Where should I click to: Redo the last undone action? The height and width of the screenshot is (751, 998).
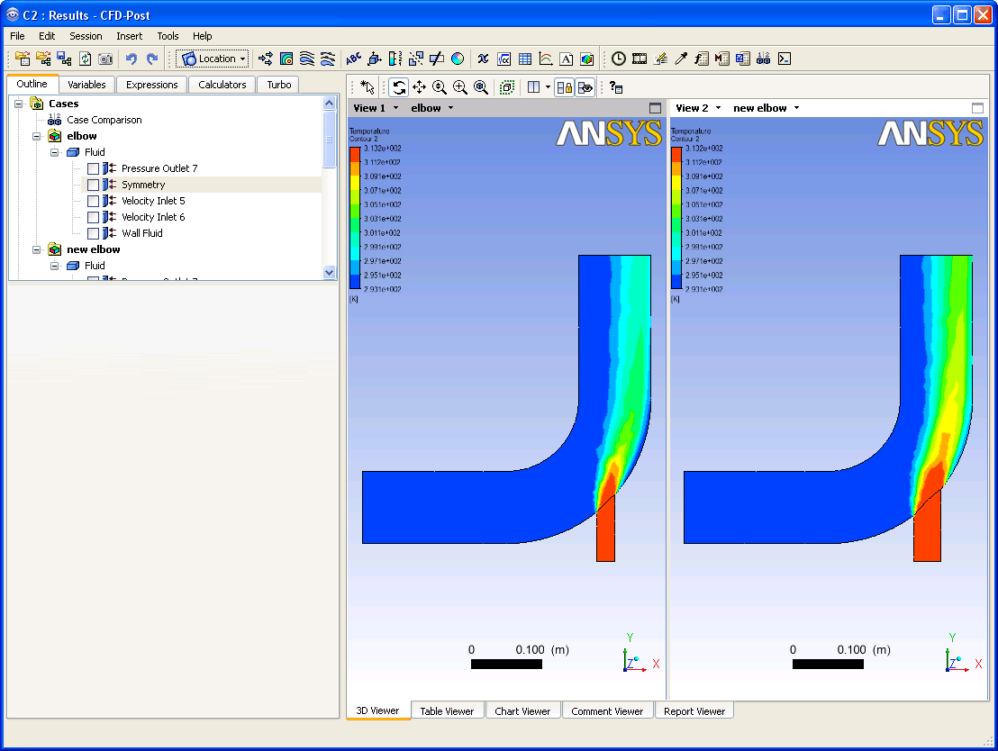pos(152,59)
